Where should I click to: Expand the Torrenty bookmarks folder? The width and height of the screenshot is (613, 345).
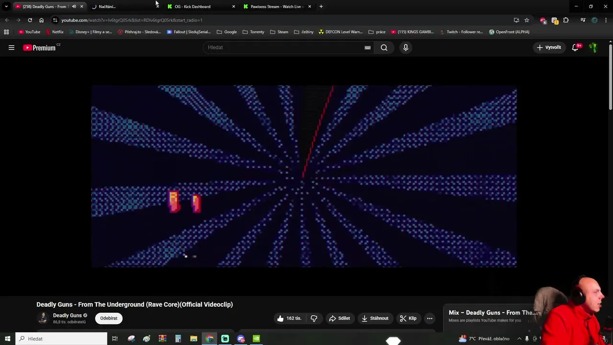pos(253,32)
